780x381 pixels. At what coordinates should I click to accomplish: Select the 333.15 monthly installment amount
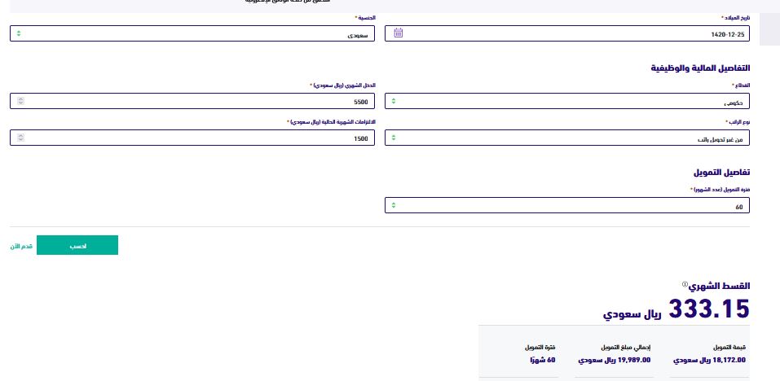709,309
